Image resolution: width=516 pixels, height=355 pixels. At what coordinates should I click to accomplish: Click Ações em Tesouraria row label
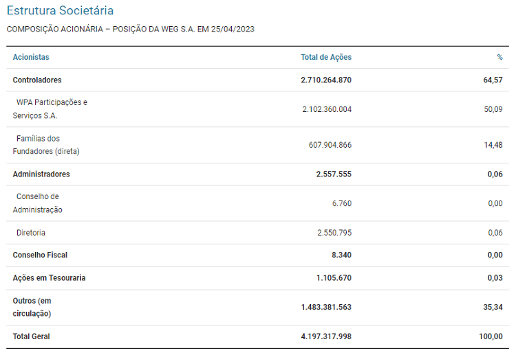pyautogui.click(x=49, y=278)
